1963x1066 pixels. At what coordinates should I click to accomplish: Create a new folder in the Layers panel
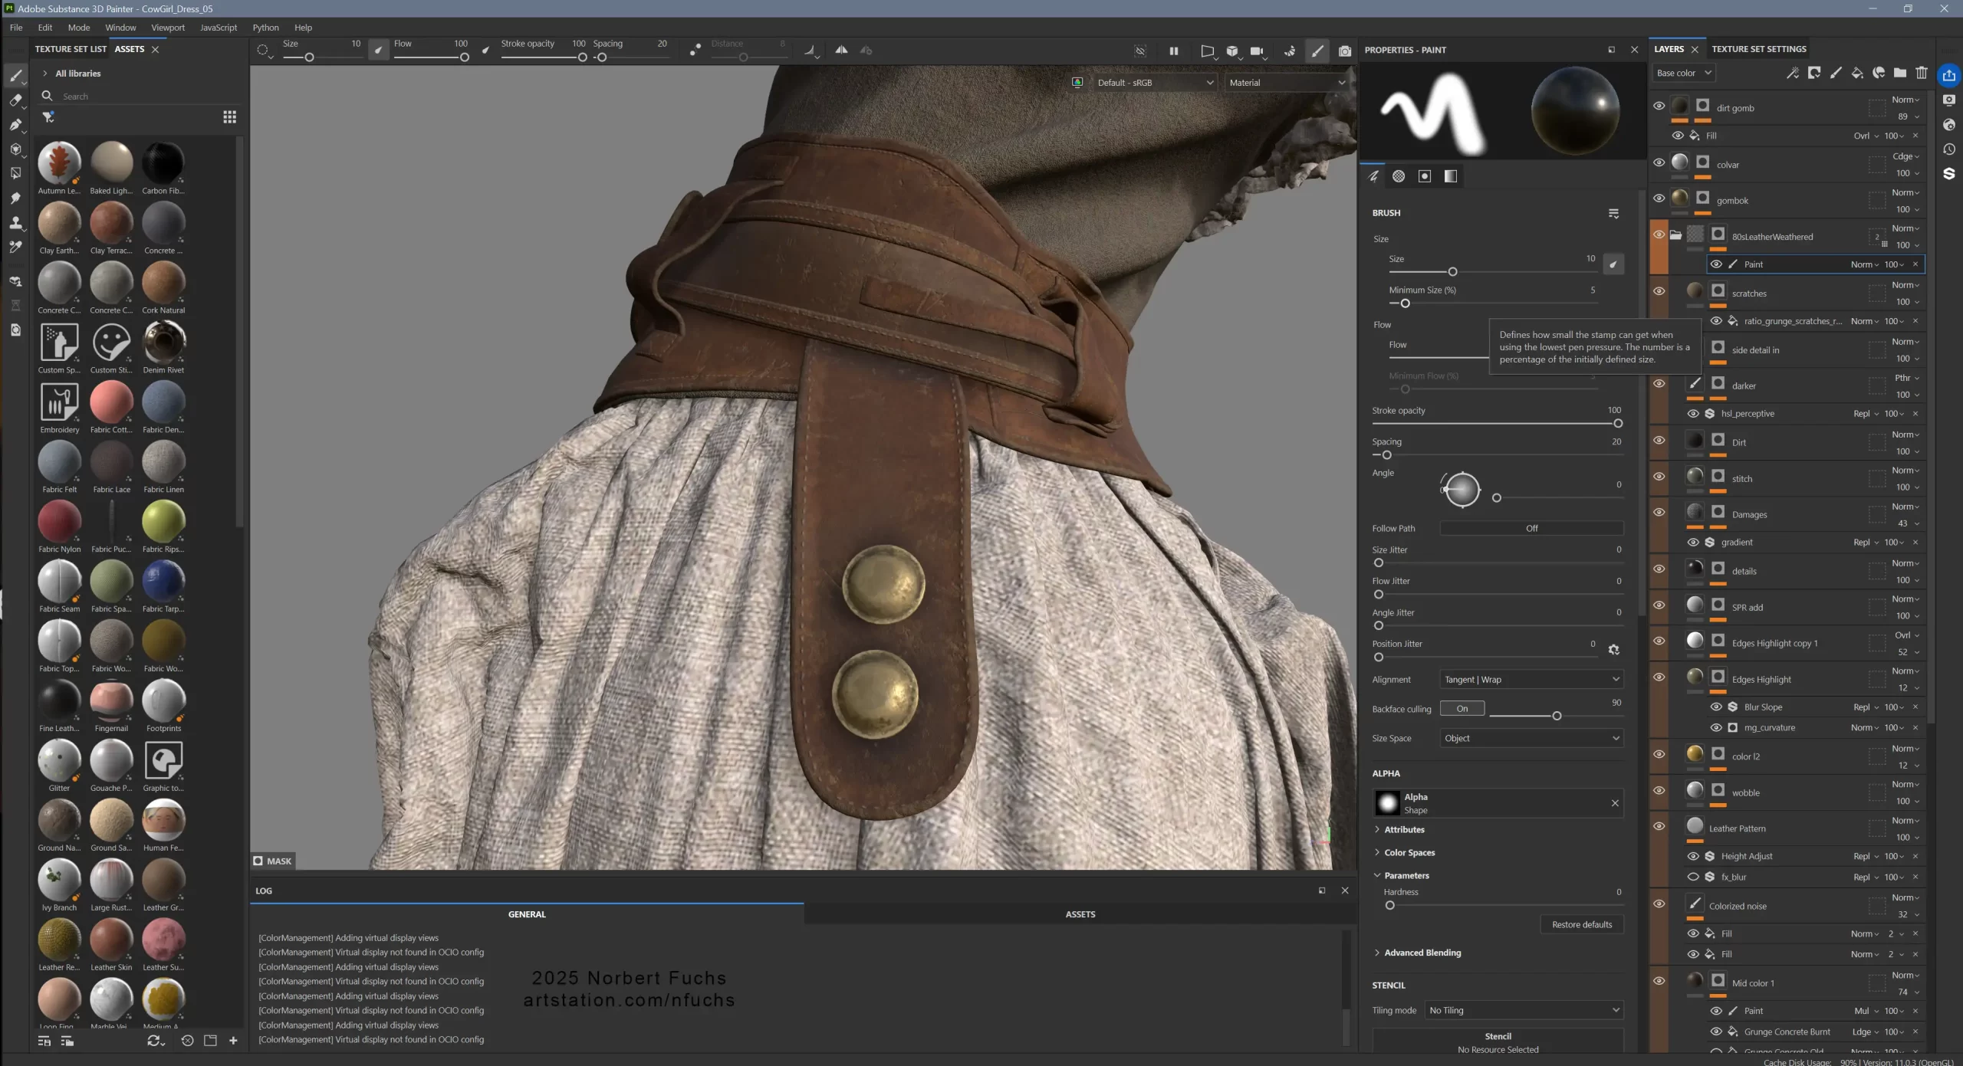1900,74
